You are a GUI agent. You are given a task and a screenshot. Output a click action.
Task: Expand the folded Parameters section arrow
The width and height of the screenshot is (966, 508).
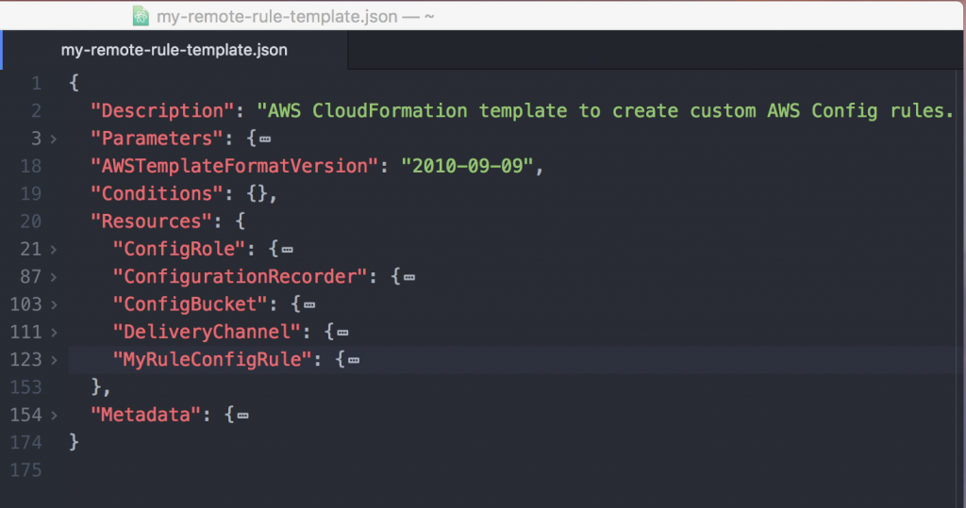coord(54,139)
